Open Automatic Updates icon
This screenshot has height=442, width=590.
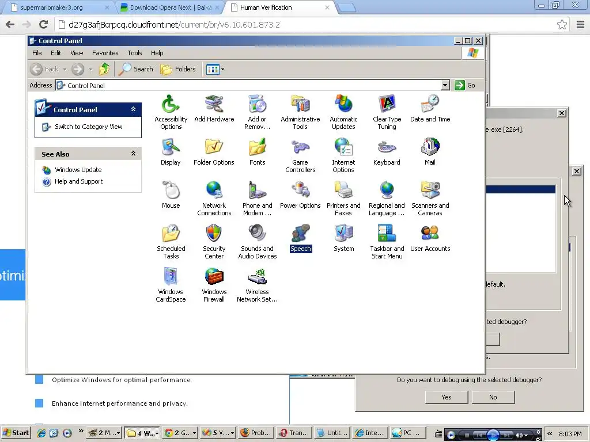point(343,112)
